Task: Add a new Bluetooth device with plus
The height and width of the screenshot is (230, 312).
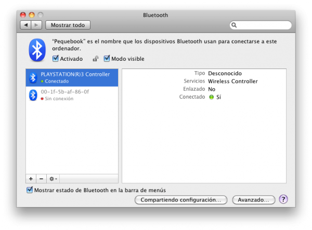Action: (31, 179)
